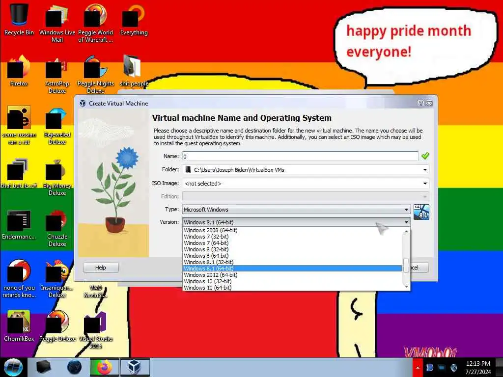The height and width of the screenshot is (377, 503).
Task: Choose Windows 8 (64-bit) version
Action: (292, 256)
